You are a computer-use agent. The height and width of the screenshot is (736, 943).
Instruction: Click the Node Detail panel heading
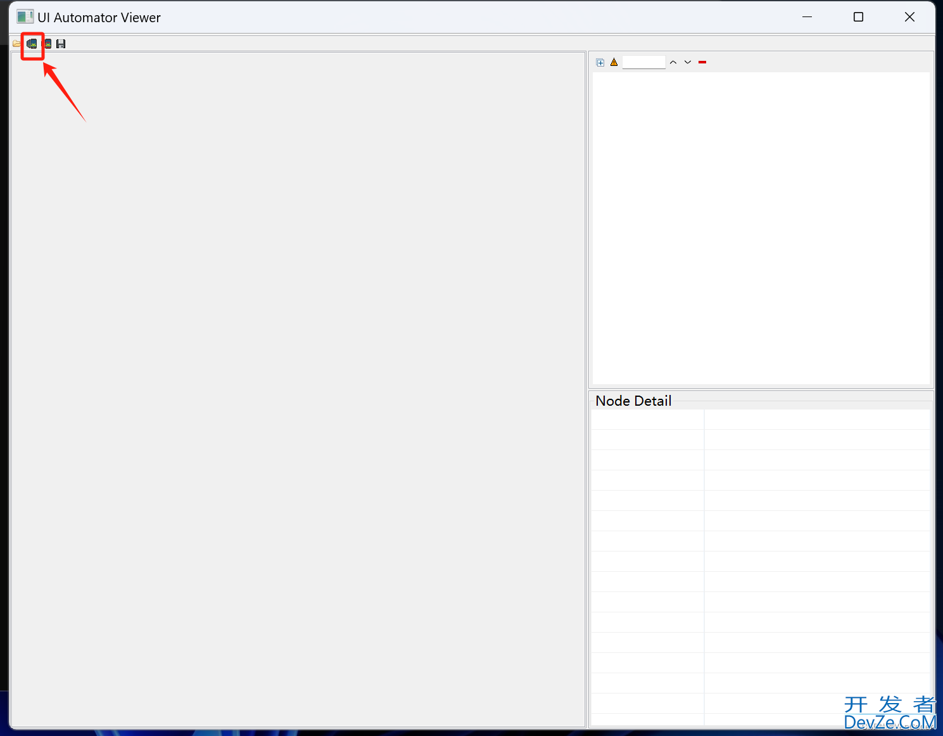click(x=633, y=401)
